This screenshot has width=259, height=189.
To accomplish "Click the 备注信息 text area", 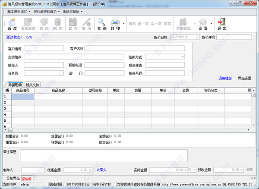I will [x=104, y=156].
